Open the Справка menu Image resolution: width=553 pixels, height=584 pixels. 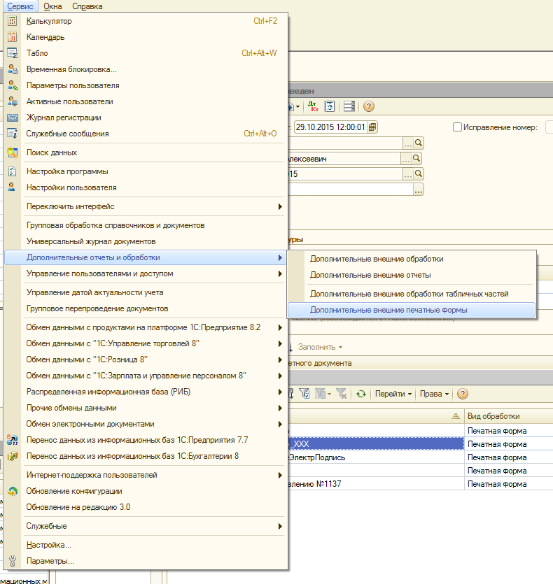click(x=87, y=6)
